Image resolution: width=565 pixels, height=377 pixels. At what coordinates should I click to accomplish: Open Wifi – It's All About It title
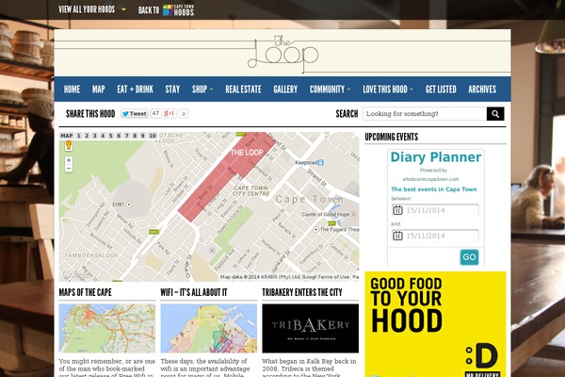194,292
